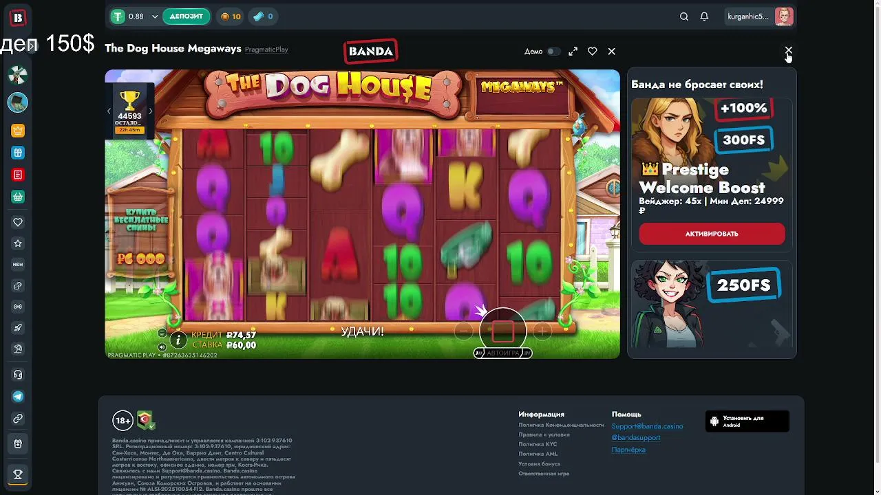Screen dimensions: 881x495
Task: Toggle the Демо mode switch
Action: [x=553, y=52]
